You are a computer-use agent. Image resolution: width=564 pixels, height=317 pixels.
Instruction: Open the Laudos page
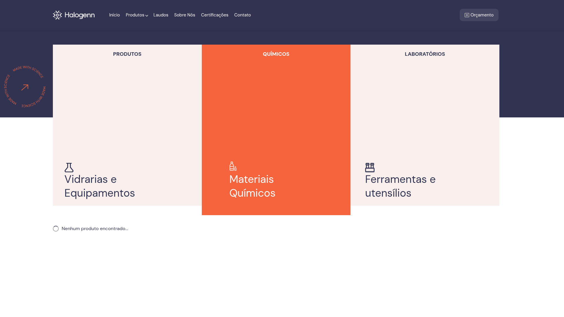pos(161,15)
